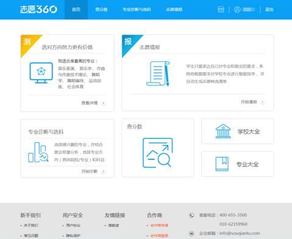Click the 合作商 footer heading
This screenshot has height=239, width=292.
[154, 215]
